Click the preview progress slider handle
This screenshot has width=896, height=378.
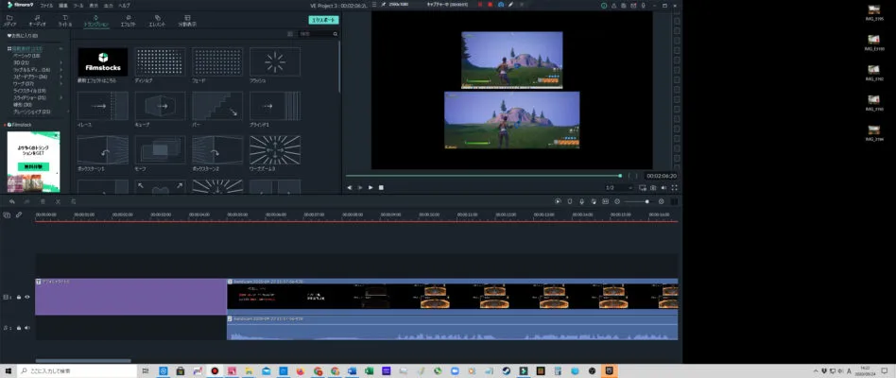[620, 176]
